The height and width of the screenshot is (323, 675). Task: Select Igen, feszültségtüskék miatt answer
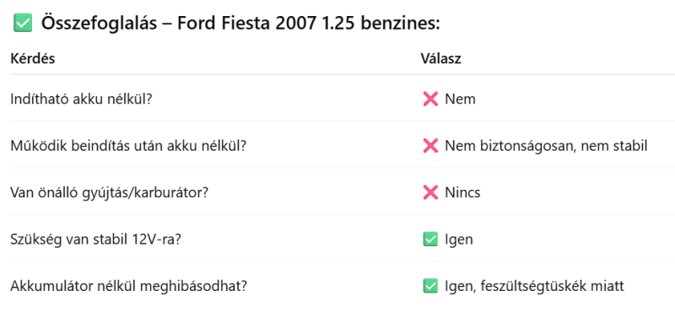(534, 287)
